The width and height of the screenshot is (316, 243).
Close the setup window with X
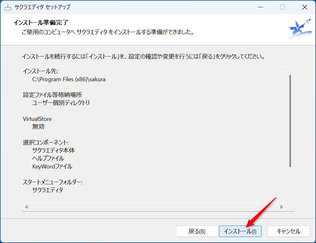point(305,7)
